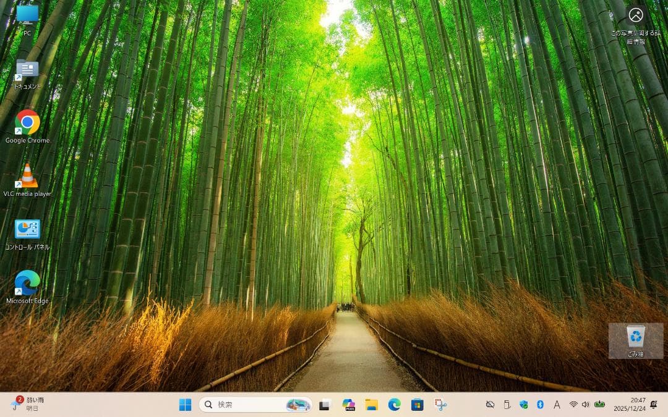
Task: Open File Explorer from the taskbar
Action: (x=371, y=406)
